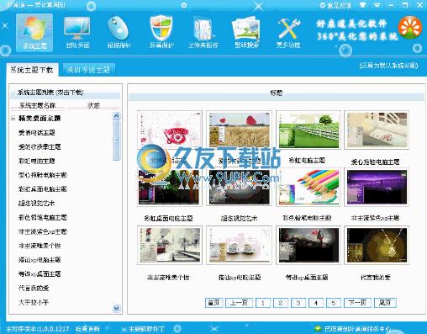
Task: Click the skin shirt icon in title bar
Action: 363,5
